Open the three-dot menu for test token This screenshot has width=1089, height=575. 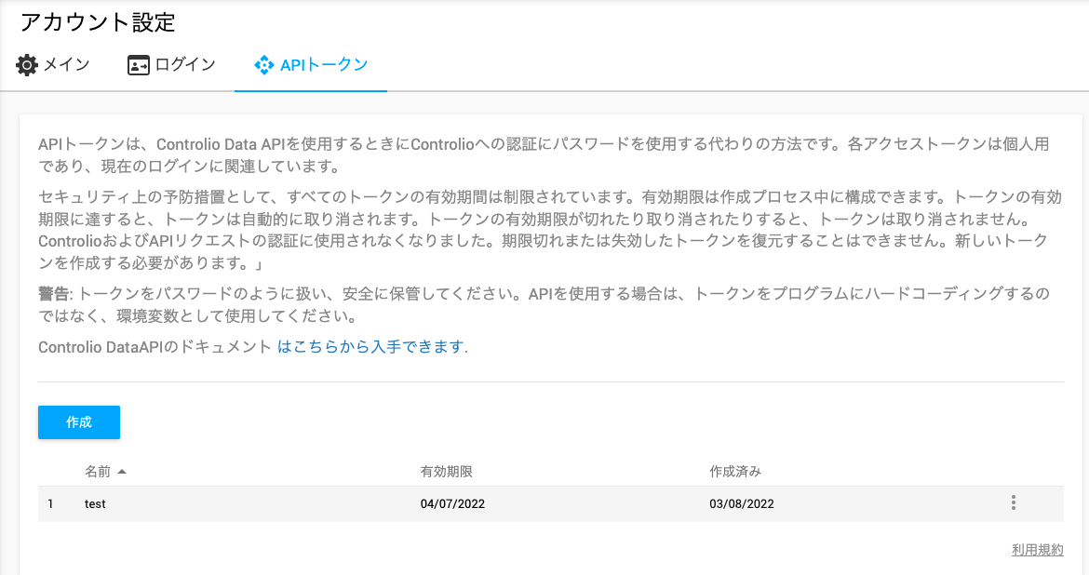(1014, 502)
